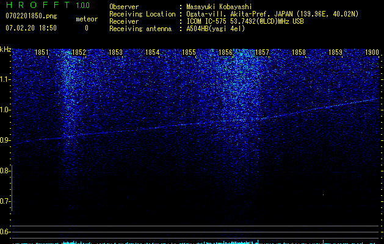The width and height of the screenshot is (384, 244).
Task: Click the Observer name Masayuki Kobayashi
Action: (x=219, y=7)
